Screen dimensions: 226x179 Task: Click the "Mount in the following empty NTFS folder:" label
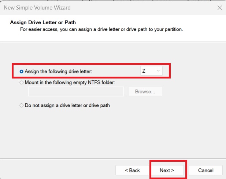pos(70,83)
